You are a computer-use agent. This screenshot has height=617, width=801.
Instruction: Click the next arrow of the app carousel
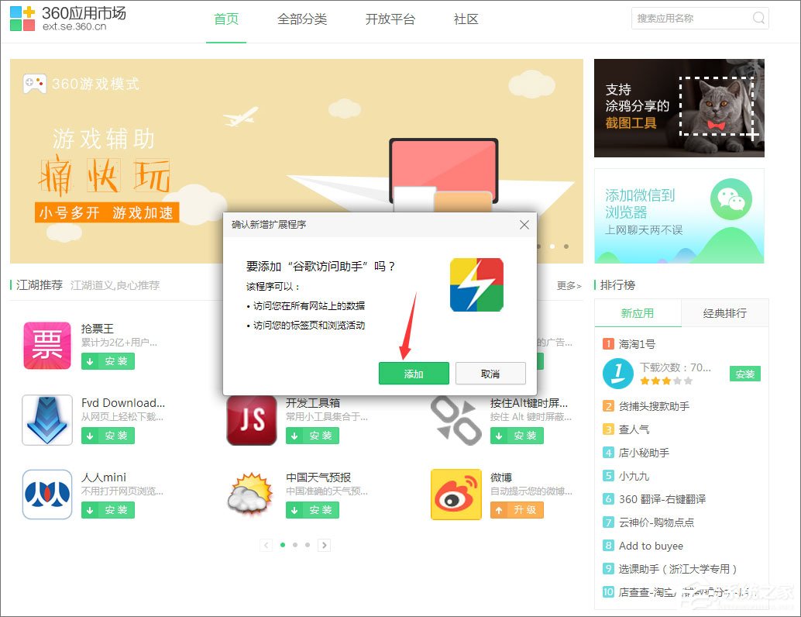325,545
